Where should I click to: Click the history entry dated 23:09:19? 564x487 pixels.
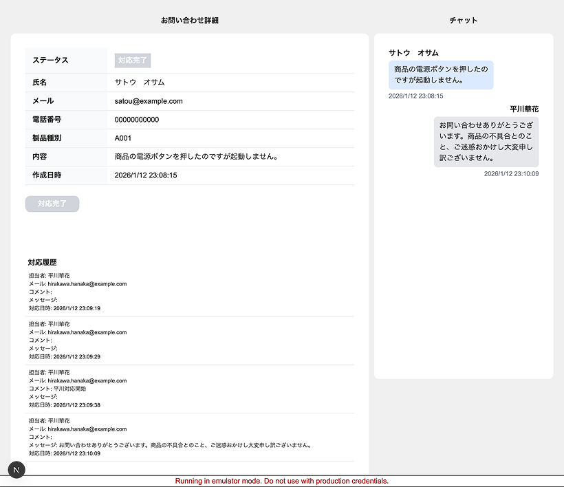(x=65, y=308)
